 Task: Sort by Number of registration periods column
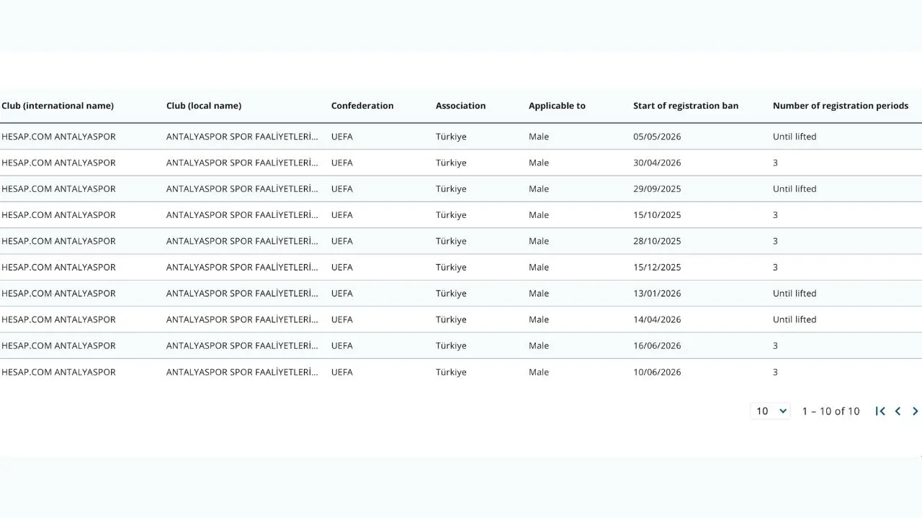tap(841, 106)
